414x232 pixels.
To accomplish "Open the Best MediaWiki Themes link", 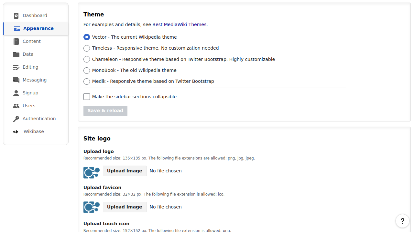I will pos(180,24).
